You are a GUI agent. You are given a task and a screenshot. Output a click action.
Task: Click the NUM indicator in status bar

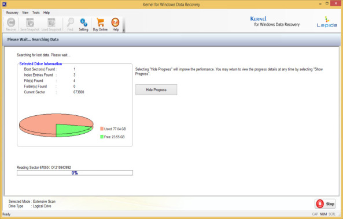click(323, 214)
